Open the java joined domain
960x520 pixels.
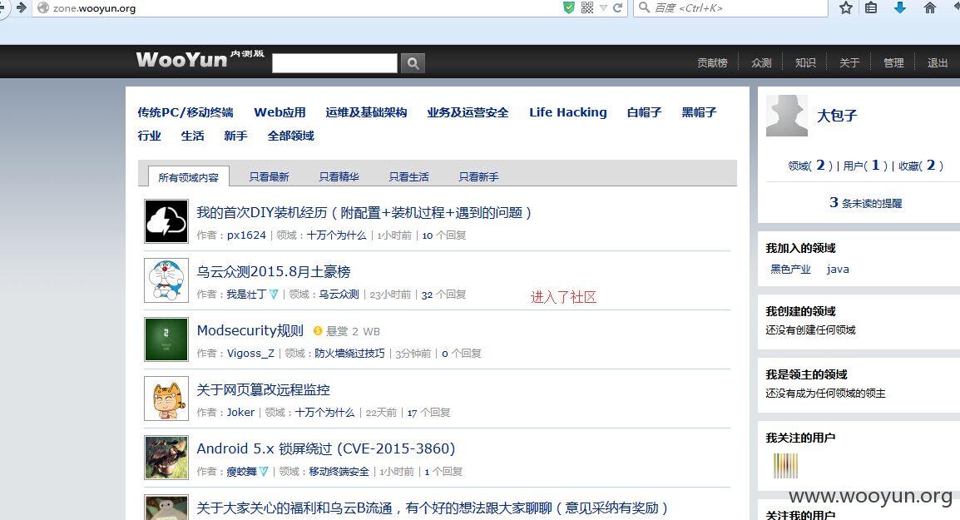tap(838, 269)
